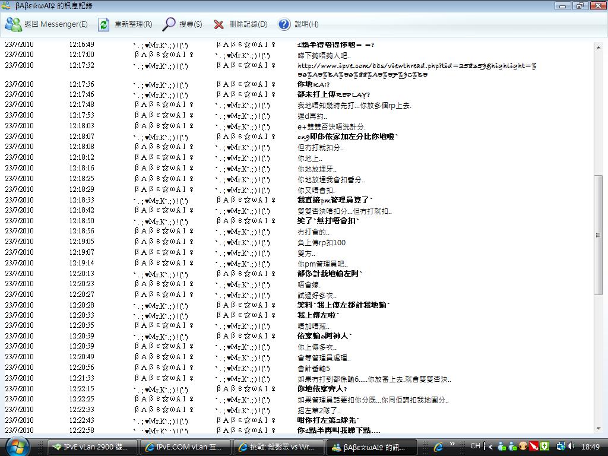The height and width of the screenshot is (456, 608).
Task: Launch Internet Explorer from quick launch
Action: point(438,447)
